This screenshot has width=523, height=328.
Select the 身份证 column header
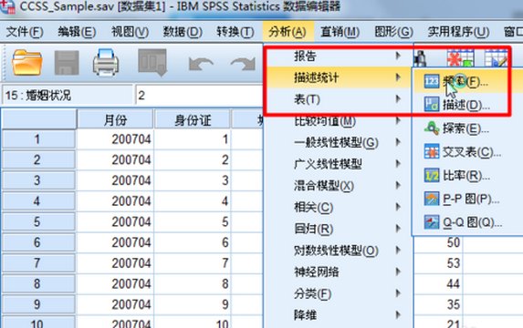point(192,119)
